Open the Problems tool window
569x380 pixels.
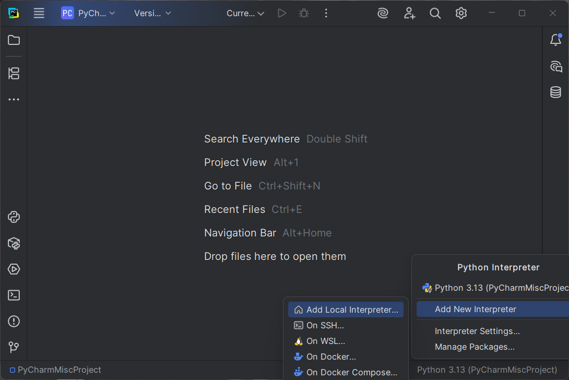point(14,322)
